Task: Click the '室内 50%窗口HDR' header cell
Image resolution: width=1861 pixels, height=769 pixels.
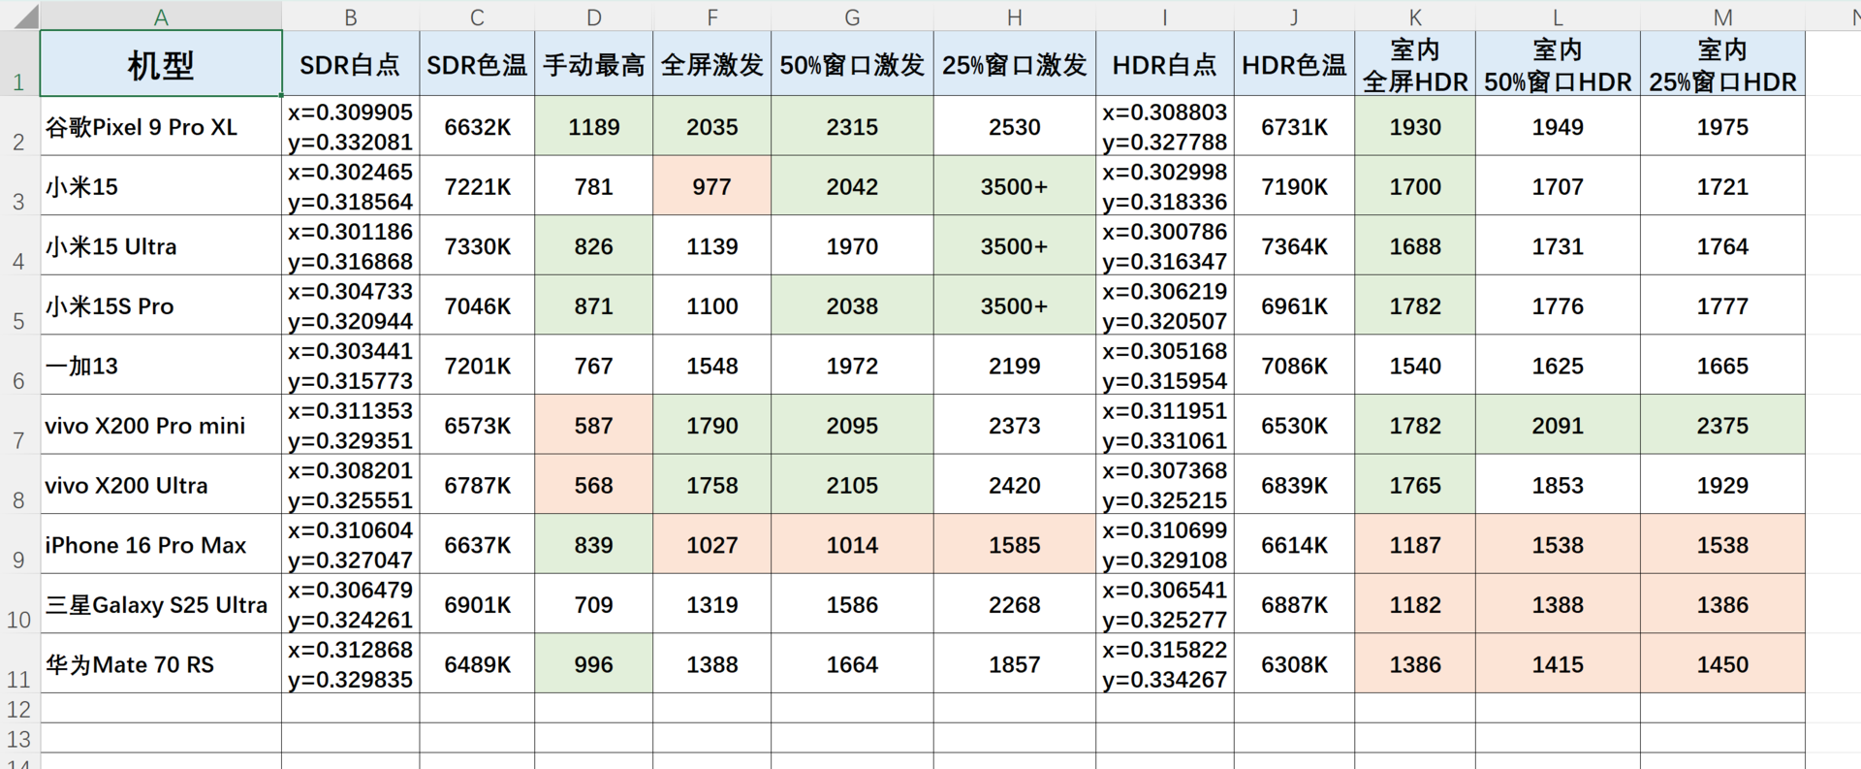Action: tap(1558, 64)
